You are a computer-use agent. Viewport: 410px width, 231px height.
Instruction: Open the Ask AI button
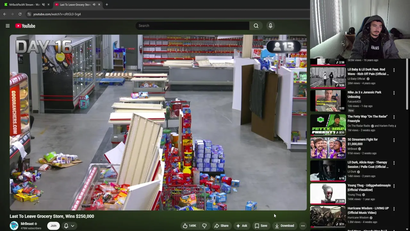click(242, 226)
